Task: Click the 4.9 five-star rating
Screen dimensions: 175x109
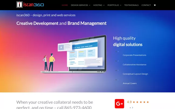Action: pyautogui.click(x=138, y=102)
